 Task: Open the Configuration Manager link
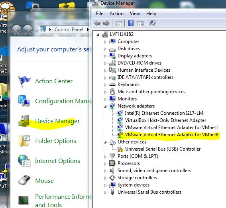point(62,101)
